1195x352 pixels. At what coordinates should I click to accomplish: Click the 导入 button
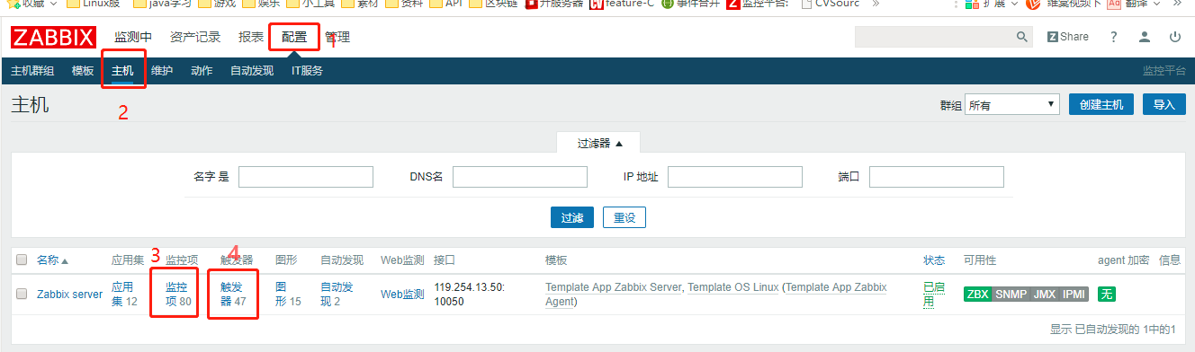coord(1164,105)
